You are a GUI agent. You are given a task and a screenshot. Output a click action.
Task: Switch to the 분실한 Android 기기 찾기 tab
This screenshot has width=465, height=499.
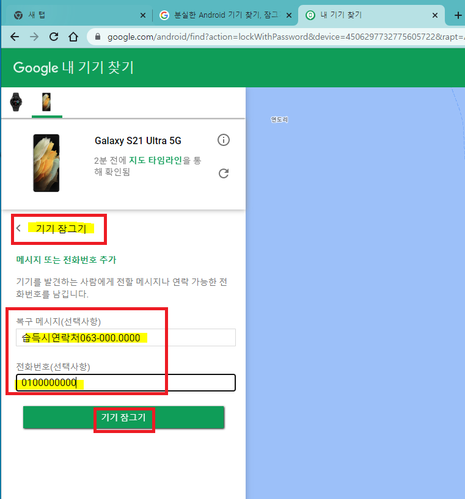pyautogui.click(x=224, y=15)
